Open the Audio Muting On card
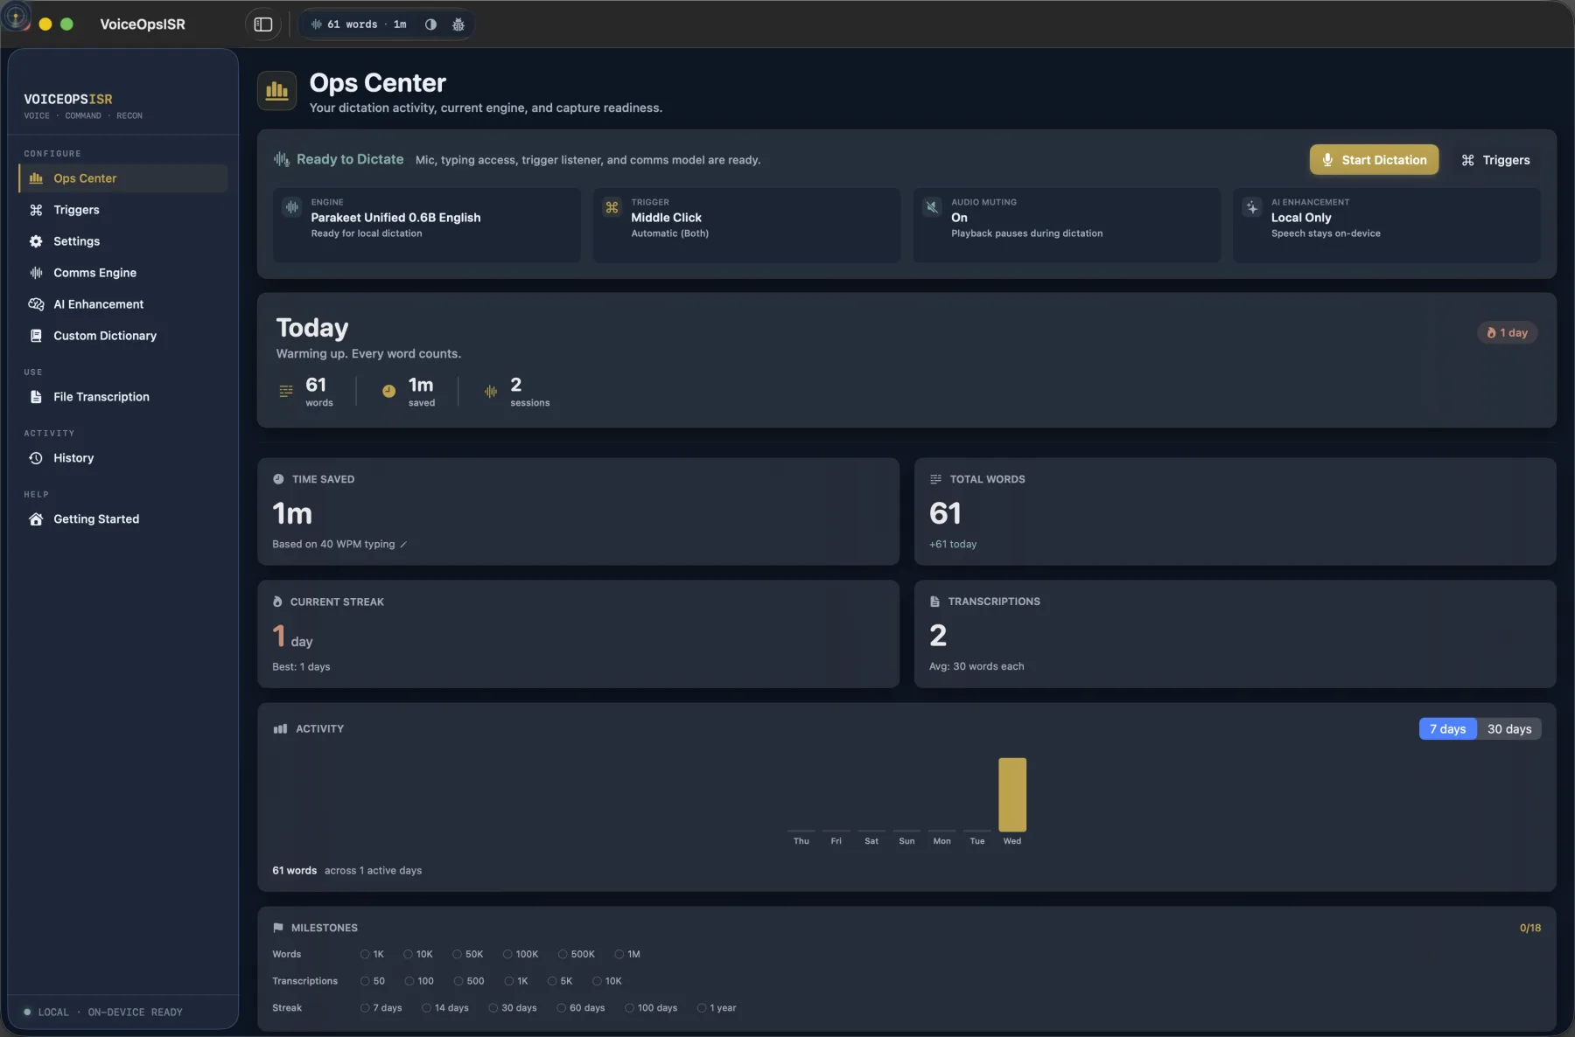The width and height of the screenshot is (1575, 1037). (x=1067, y=225)
